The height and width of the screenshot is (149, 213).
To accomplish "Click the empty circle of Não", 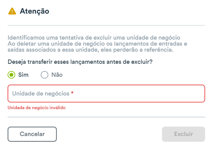I will (x=45, y=75).
